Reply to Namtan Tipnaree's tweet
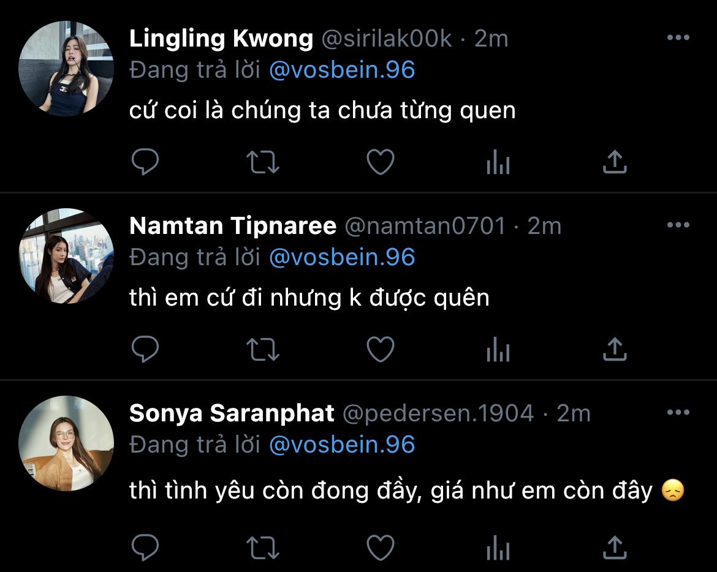This screenshot has height=572, width=717. coord(145,349)
